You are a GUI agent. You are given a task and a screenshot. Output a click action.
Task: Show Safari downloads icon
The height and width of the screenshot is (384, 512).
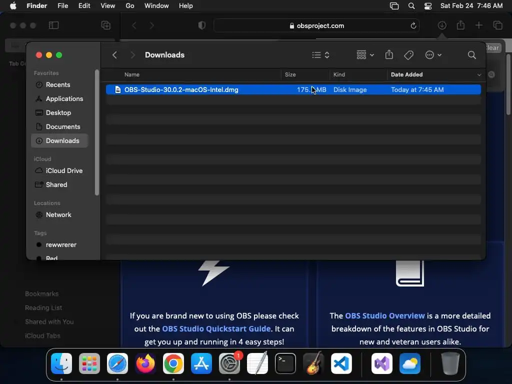[442, 25]
